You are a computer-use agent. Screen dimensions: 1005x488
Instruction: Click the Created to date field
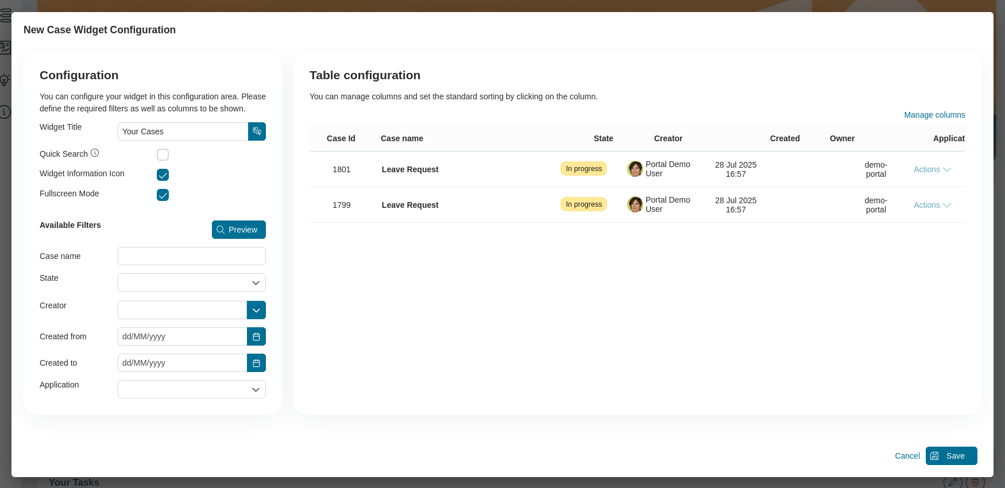coord(182,363)
